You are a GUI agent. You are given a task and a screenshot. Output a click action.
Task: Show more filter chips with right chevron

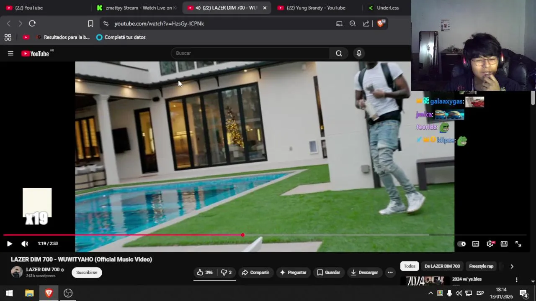[512, 266]
